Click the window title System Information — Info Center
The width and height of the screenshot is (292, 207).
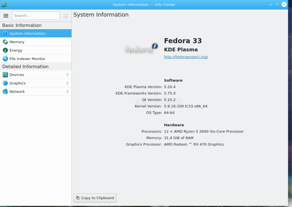coord(144,5)
